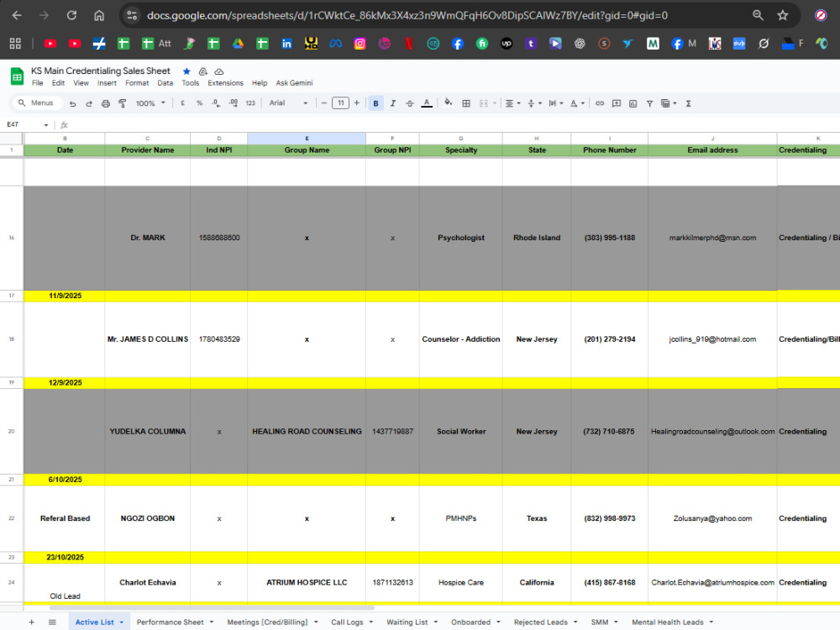Decrease decimal places icon
The image size is (840, 630).
tap(216, 103)
